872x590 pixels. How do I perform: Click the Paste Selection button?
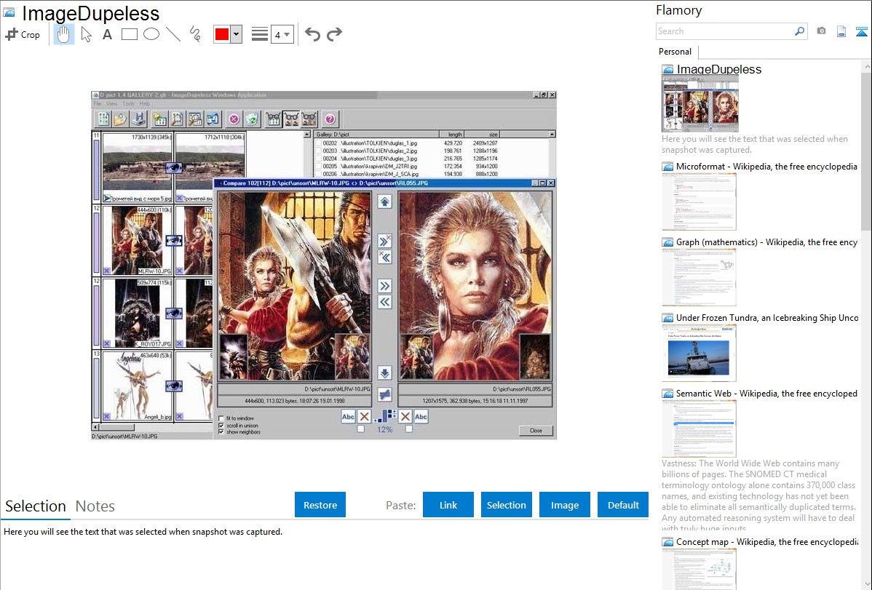[507, 505]
